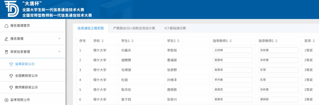Click the pencil icon beside 报名管理

point(7,39)
